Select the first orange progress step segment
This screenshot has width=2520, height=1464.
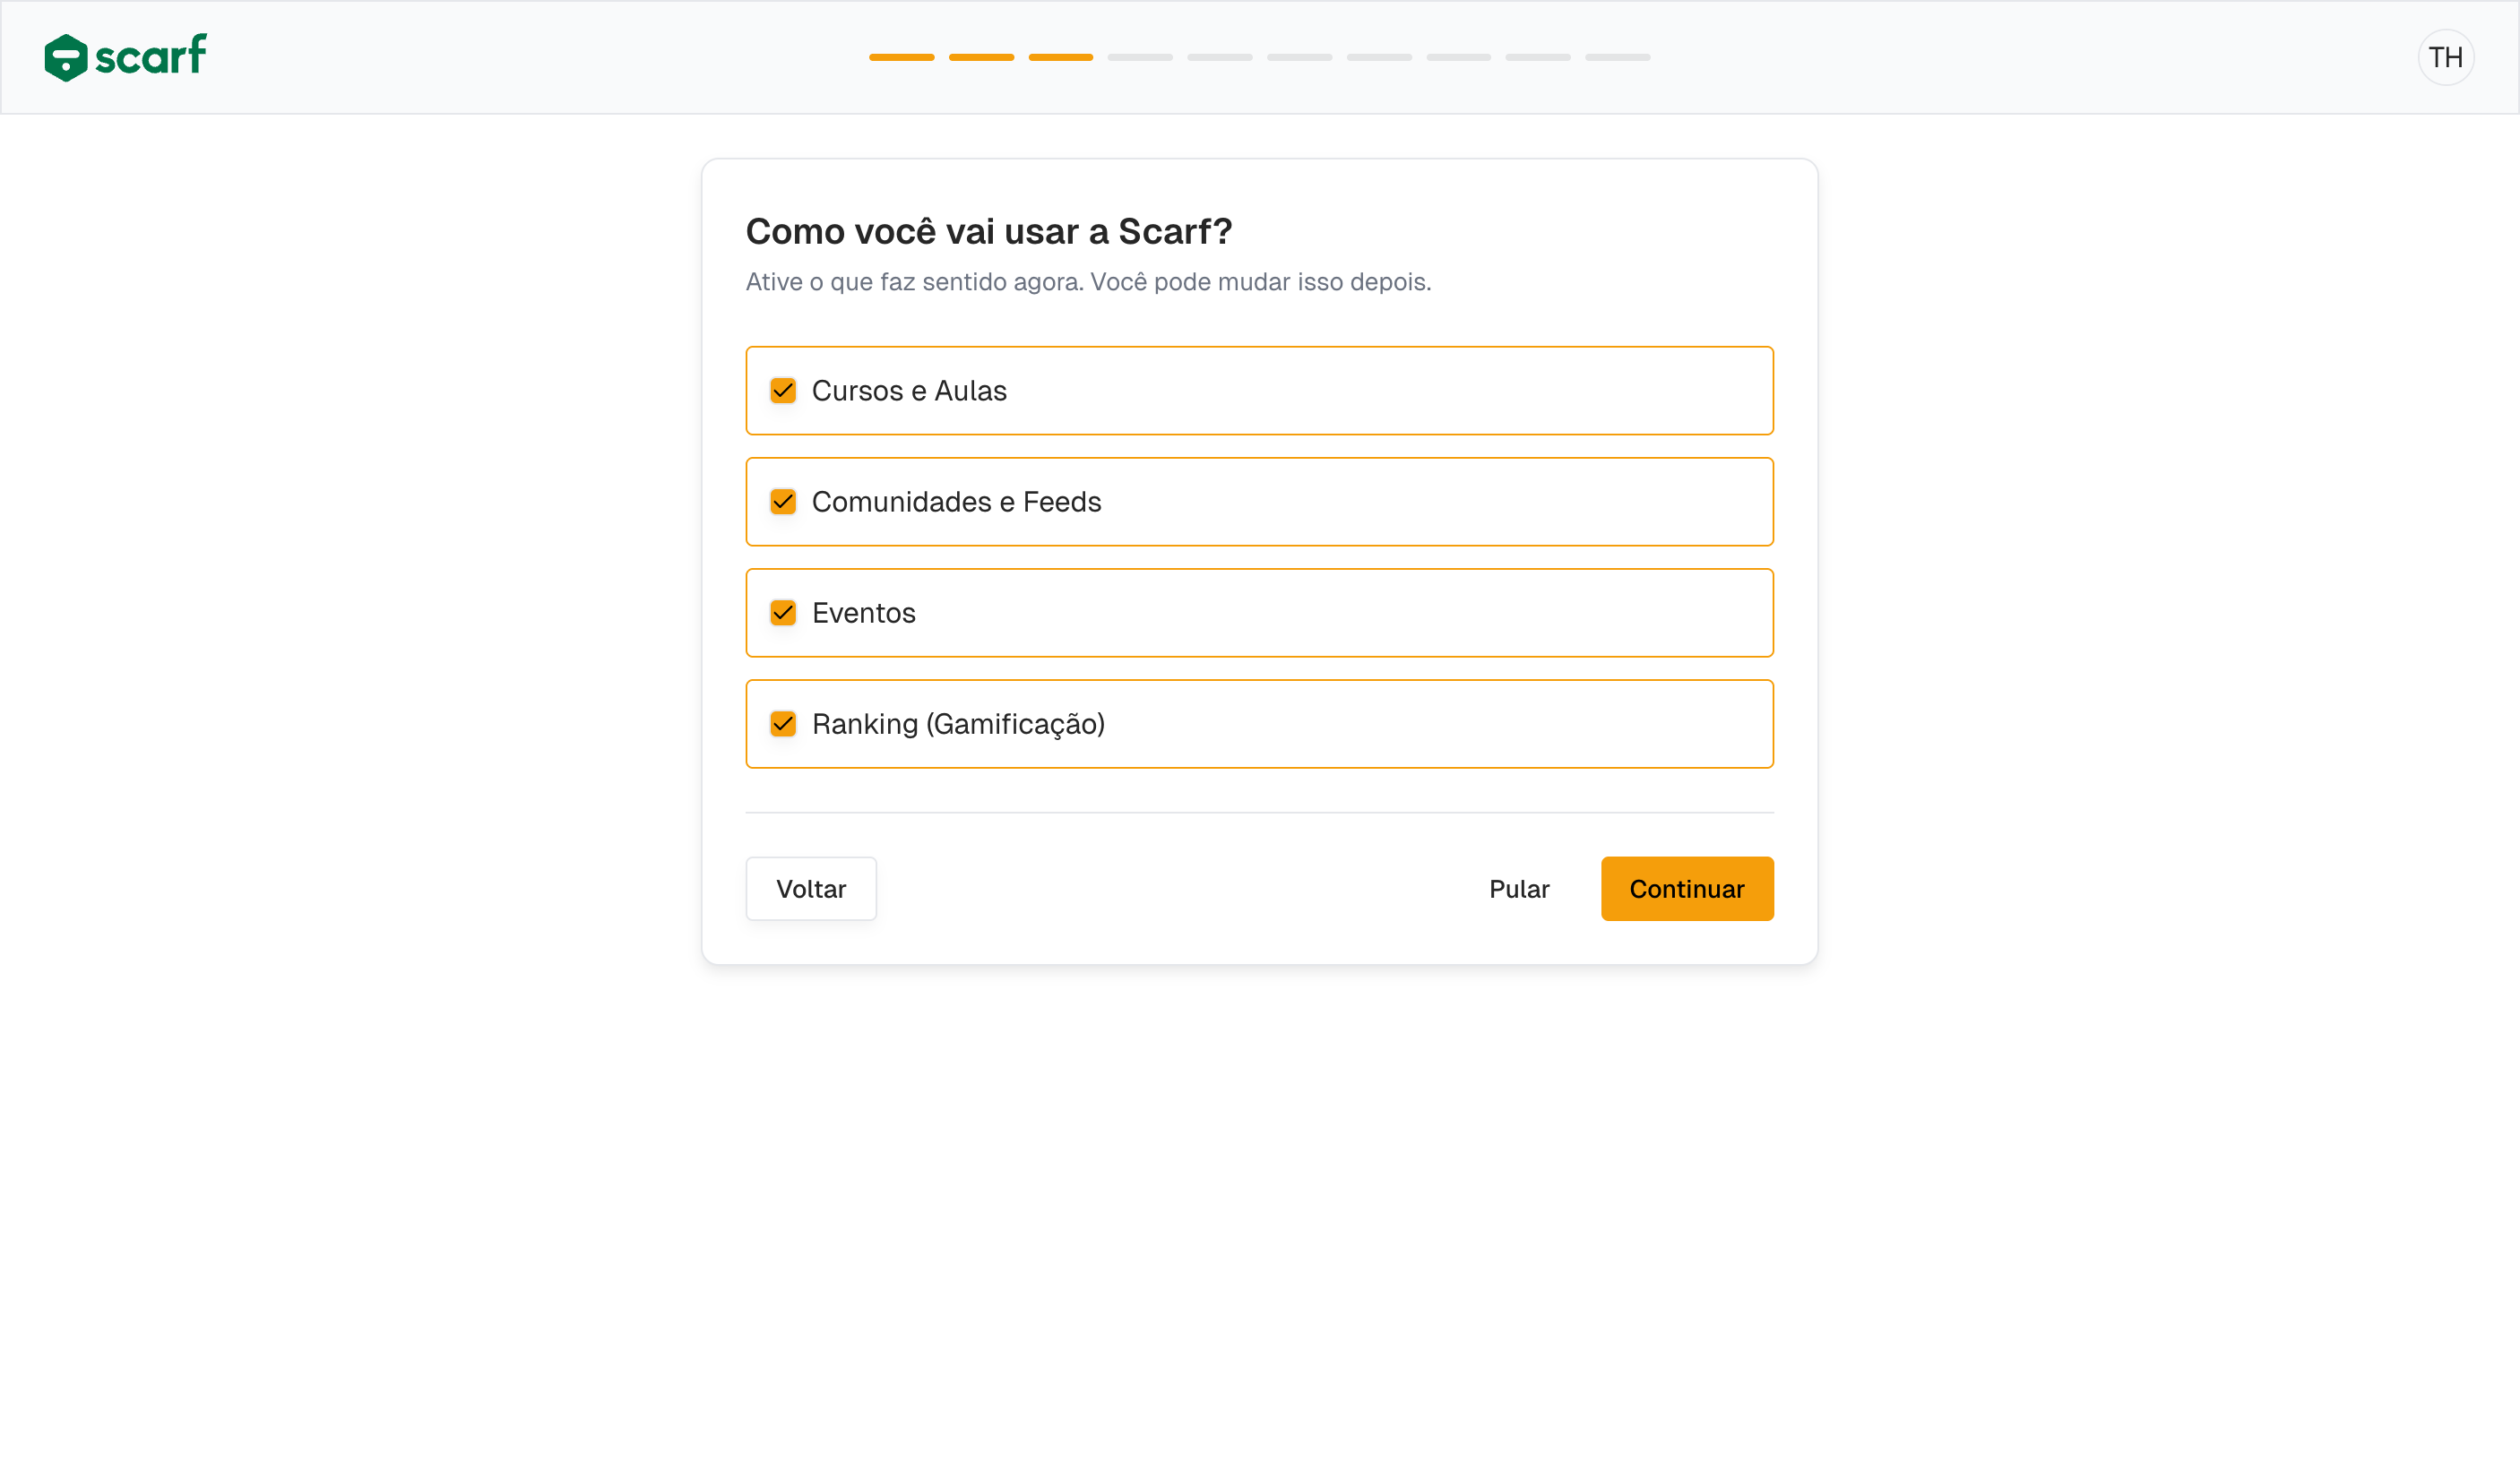coord(901,57)
